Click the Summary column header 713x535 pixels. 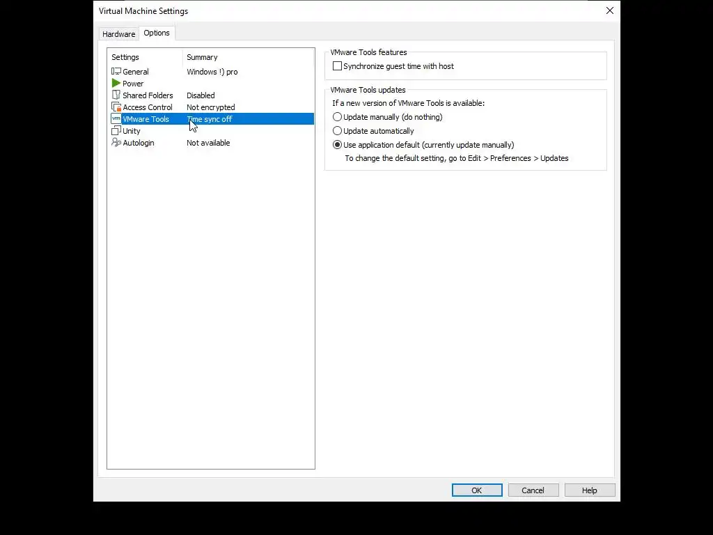249,57
